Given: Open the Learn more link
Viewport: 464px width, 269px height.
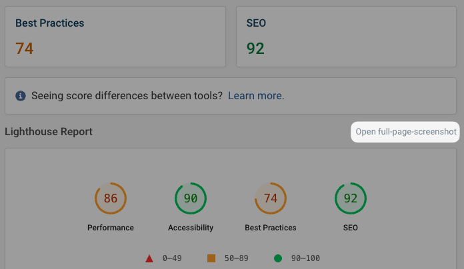Looking at the screenshot, I should 256,96.
